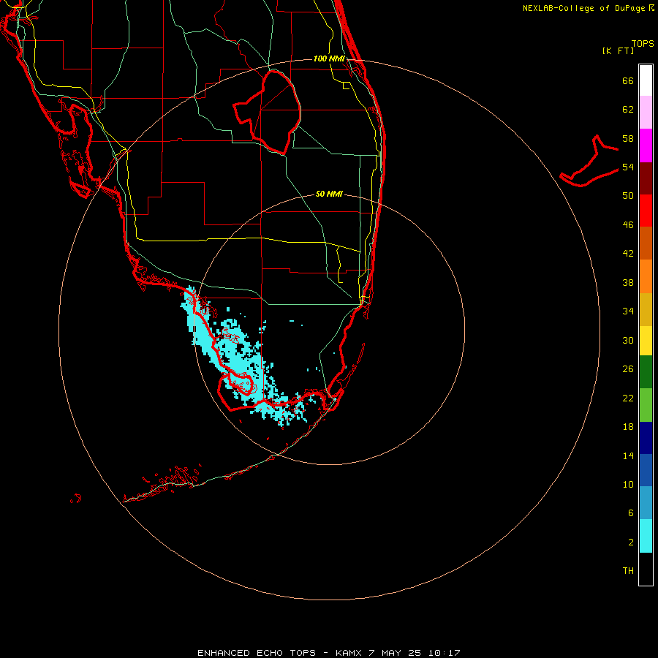
Task: Click the bright red 50 K FT swatch
Action: coord(646,211)
